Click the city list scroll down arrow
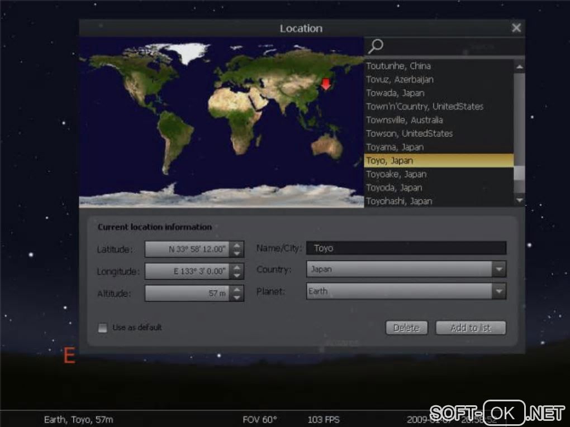The image size is (570, 427). coord(520,200)
